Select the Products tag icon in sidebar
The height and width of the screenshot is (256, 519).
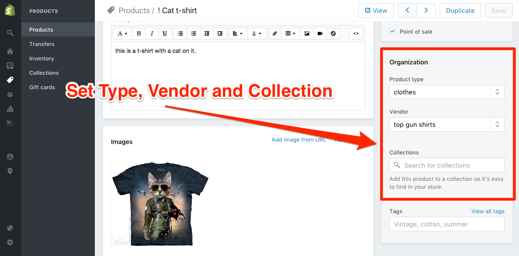click(x=10, y=80)
